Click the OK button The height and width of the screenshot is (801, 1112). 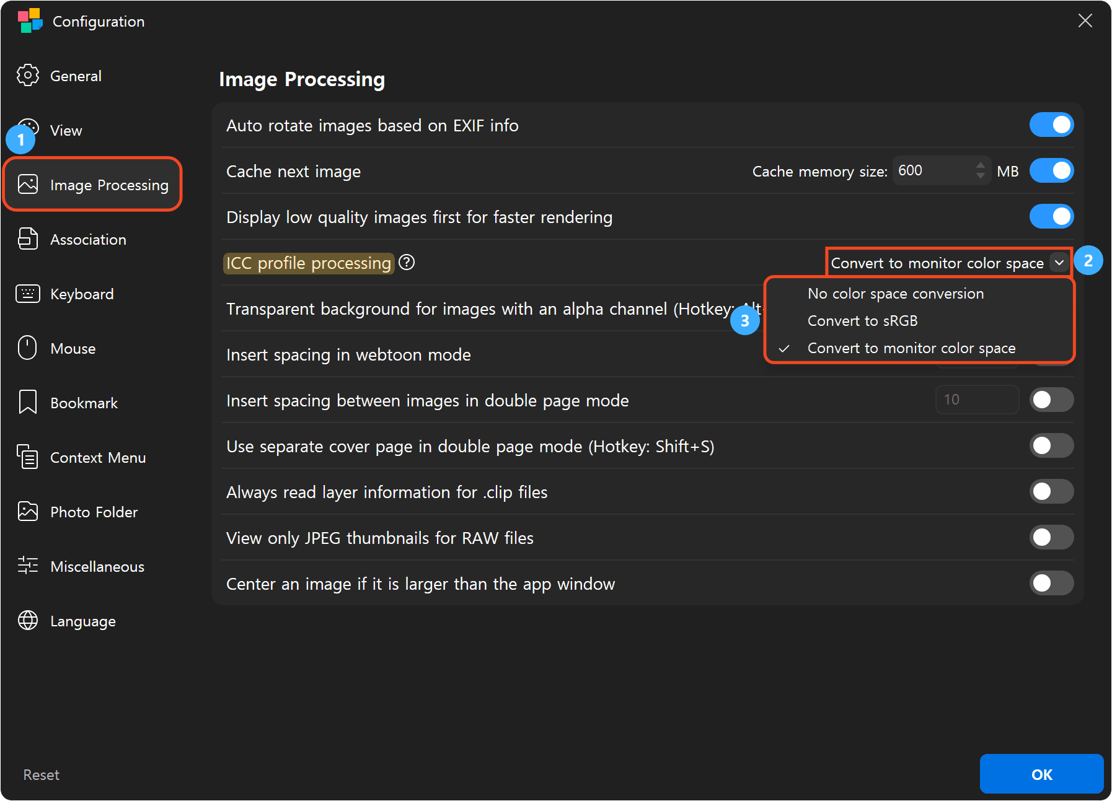click(x=1041, y=774)
